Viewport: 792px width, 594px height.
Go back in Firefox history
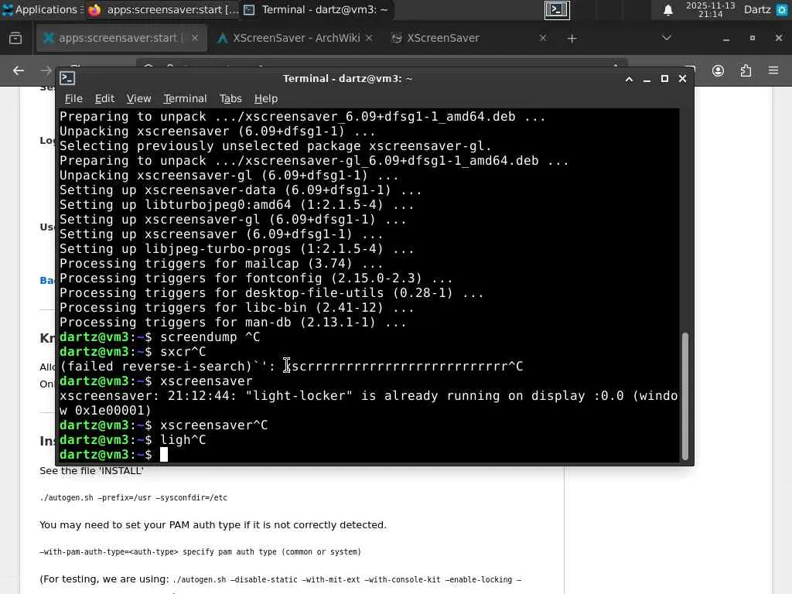point(19,70)
